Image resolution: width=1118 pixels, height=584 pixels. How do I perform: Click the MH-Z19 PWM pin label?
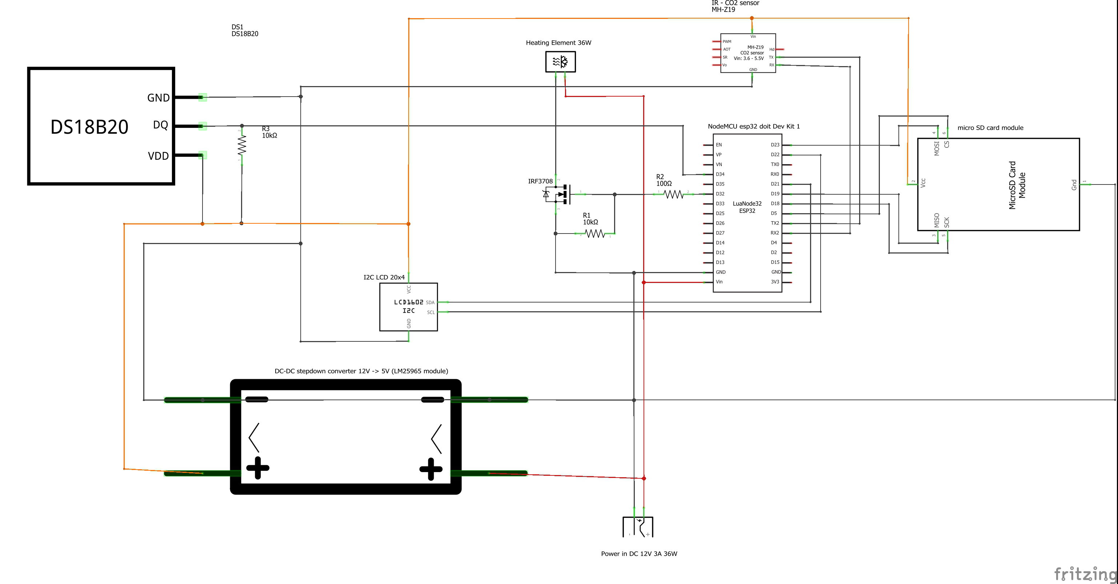tap(727, 42)
